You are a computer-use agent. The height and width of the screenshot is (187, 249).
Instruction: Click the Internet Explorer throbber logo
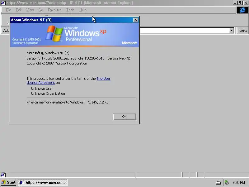coord(242,10)
